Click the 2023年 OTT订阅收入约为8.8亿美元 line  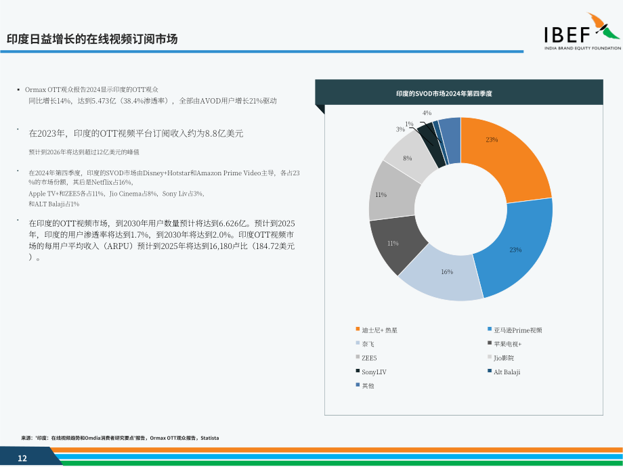coord(136,133)
